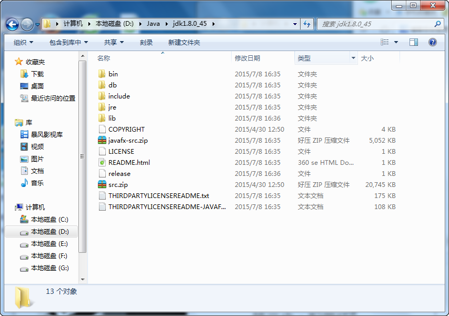The width and height of the screenshot is (449, 316).
Task: Click 刻录 in the toolbar
Action: [146, 43]
